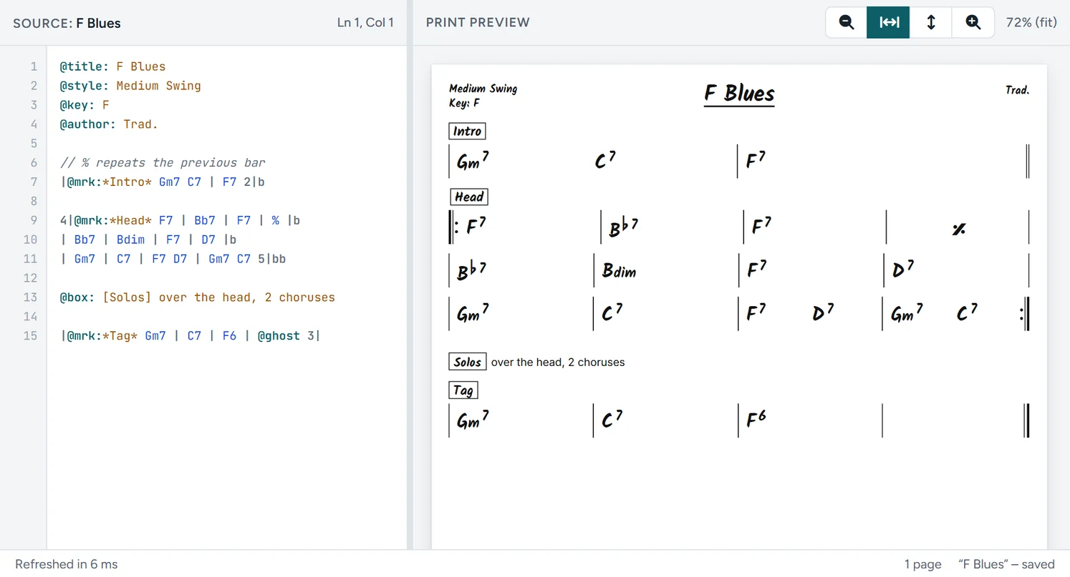Click the repeat-bar % symbol in the Head

tap(958, 230)
